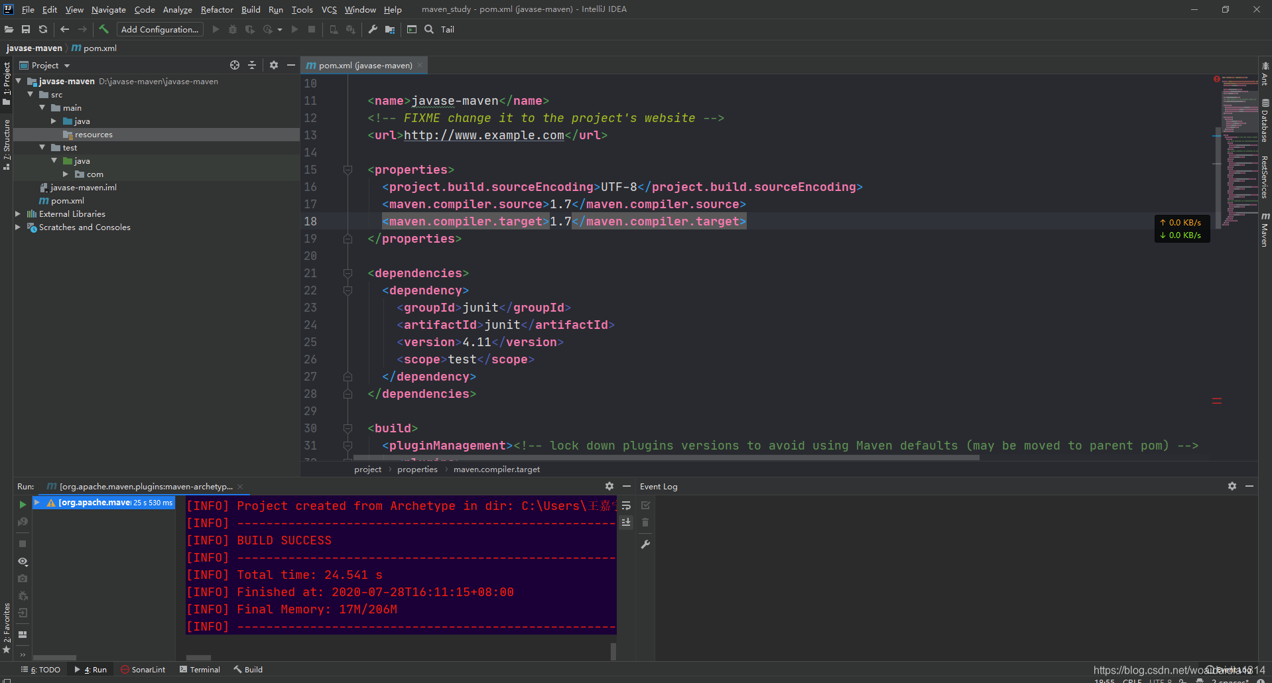The height and width of the screenshot is (683, 1272).
Task: Collapse the javase-maven root node
Action: pyautogui.click(x=19, y=81)
